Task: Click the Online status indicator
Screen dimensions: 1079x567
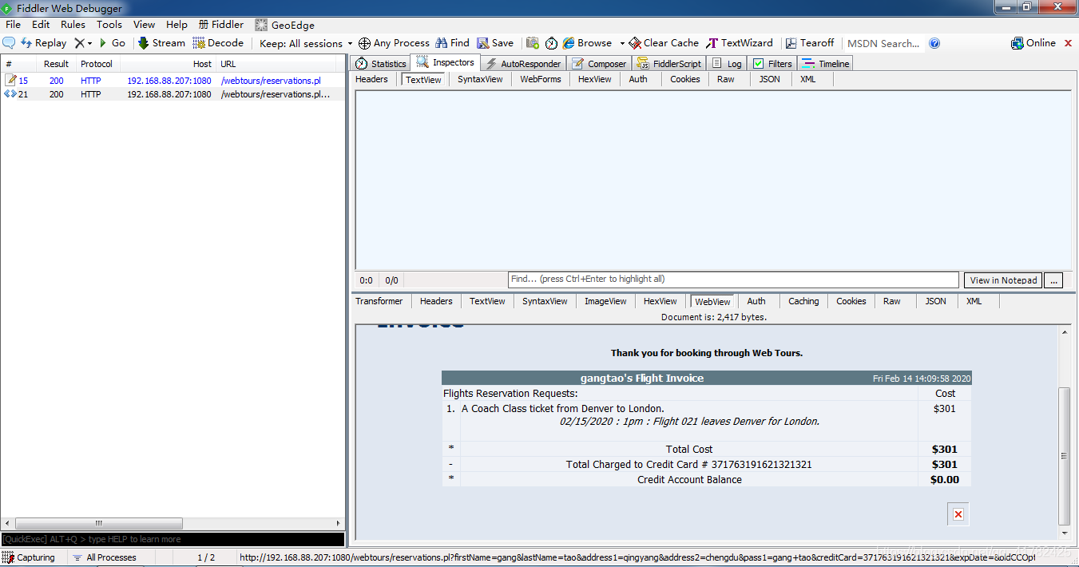Action: [1033, 43]
